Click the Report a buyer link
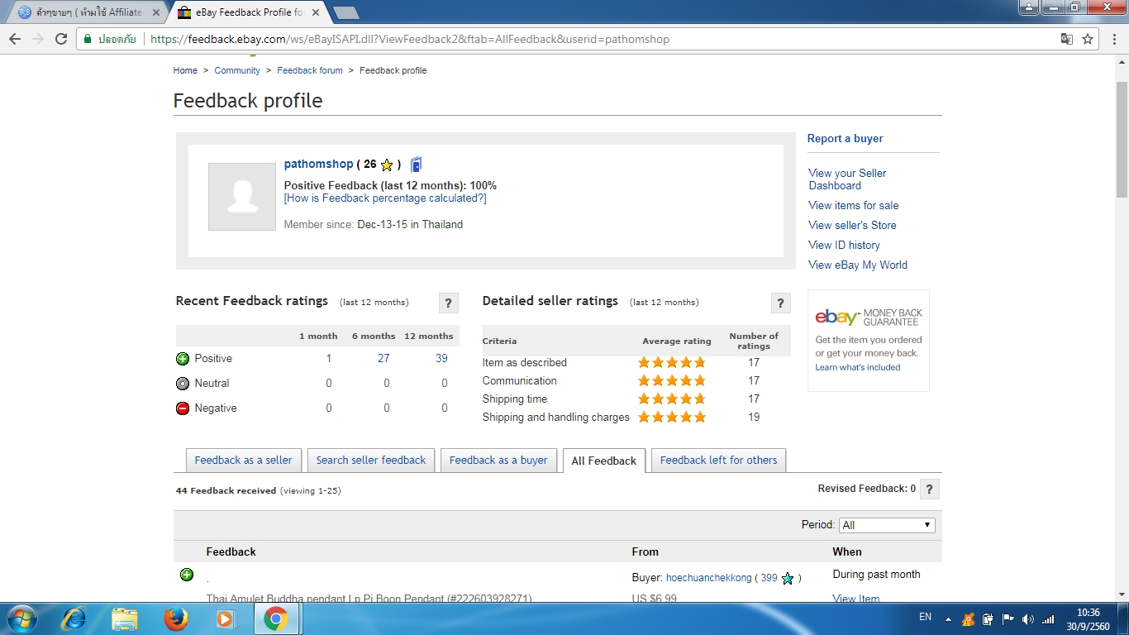Viewport: 1129px width, 635px height. pos(845,139)
